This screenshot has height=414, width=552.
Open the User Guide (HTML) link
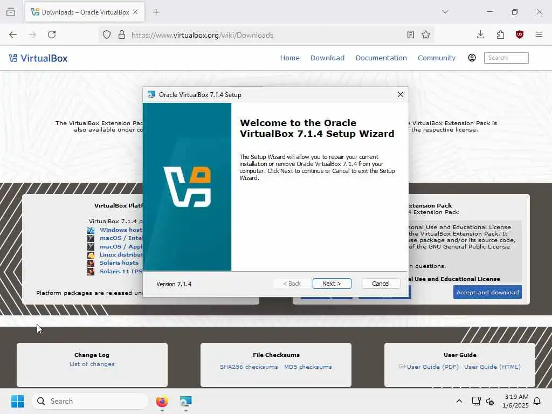click(492, 367)
